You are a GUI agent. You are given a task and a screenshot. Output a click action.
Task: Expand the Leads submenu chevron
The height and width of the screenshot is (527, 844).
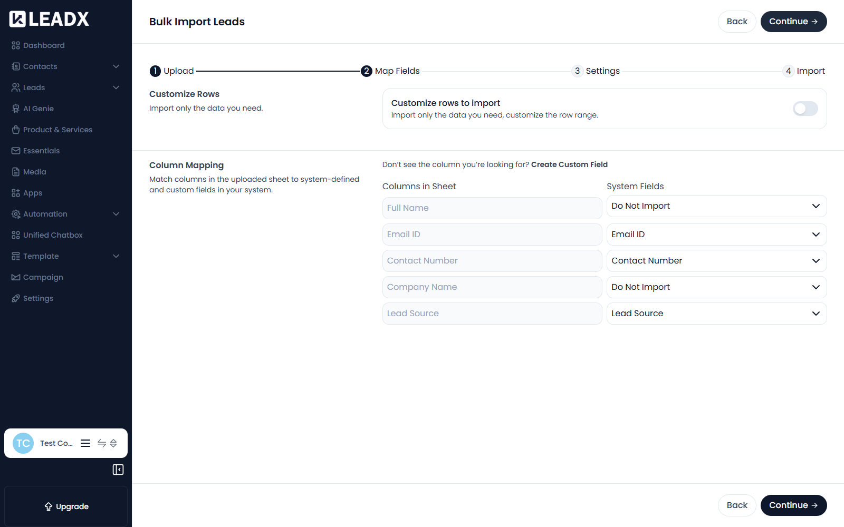point(116,87)
